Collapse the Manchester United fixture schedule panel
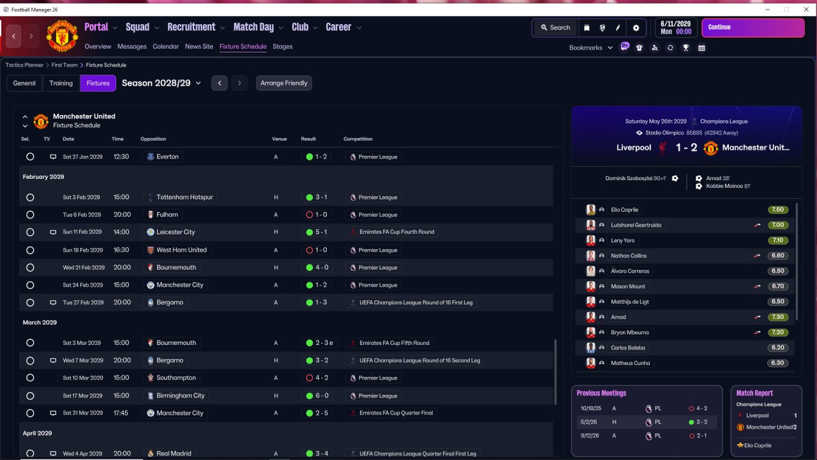This screenshot has height=460, width=817. [25, 117]
